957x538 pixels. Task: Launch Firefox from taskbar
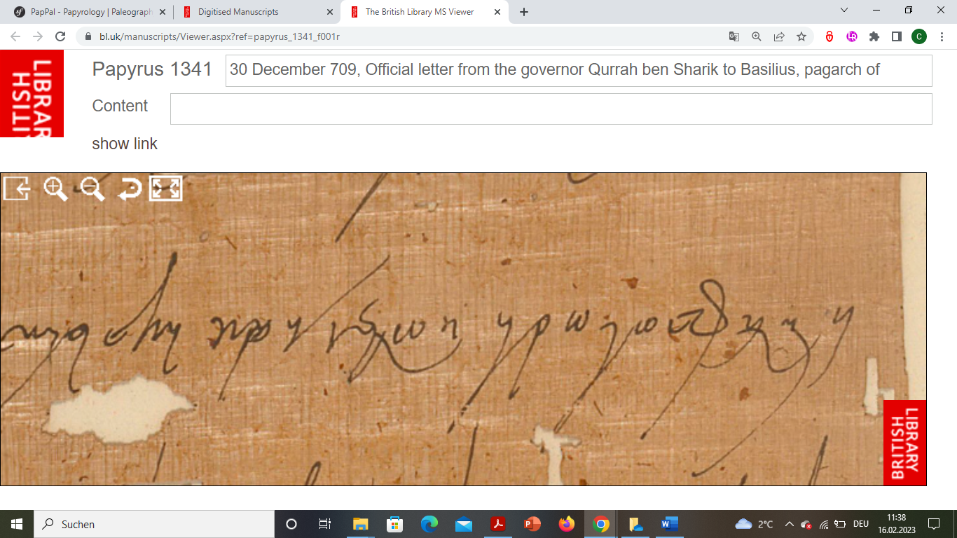[x=566, y=524]
